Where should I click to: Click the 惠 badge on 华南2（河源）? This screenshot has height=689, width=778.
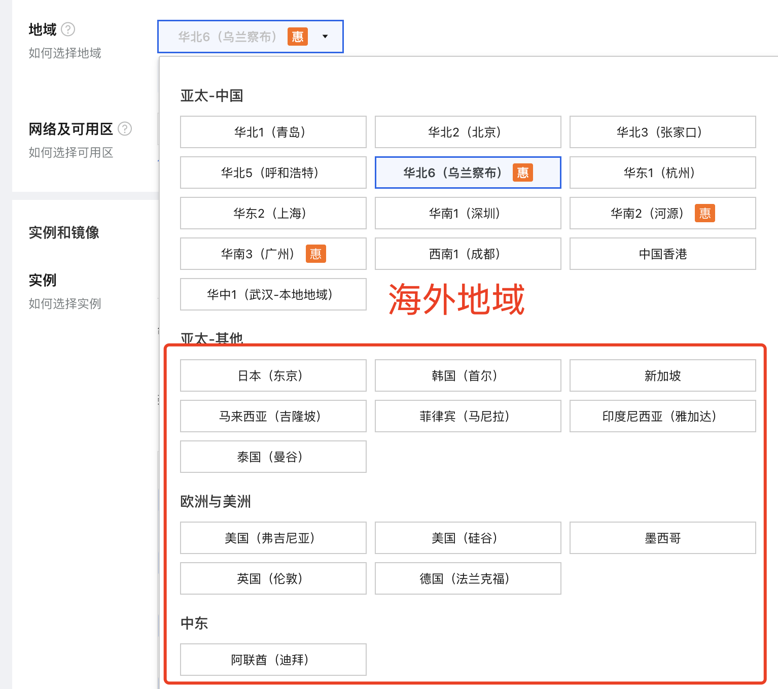704,213
